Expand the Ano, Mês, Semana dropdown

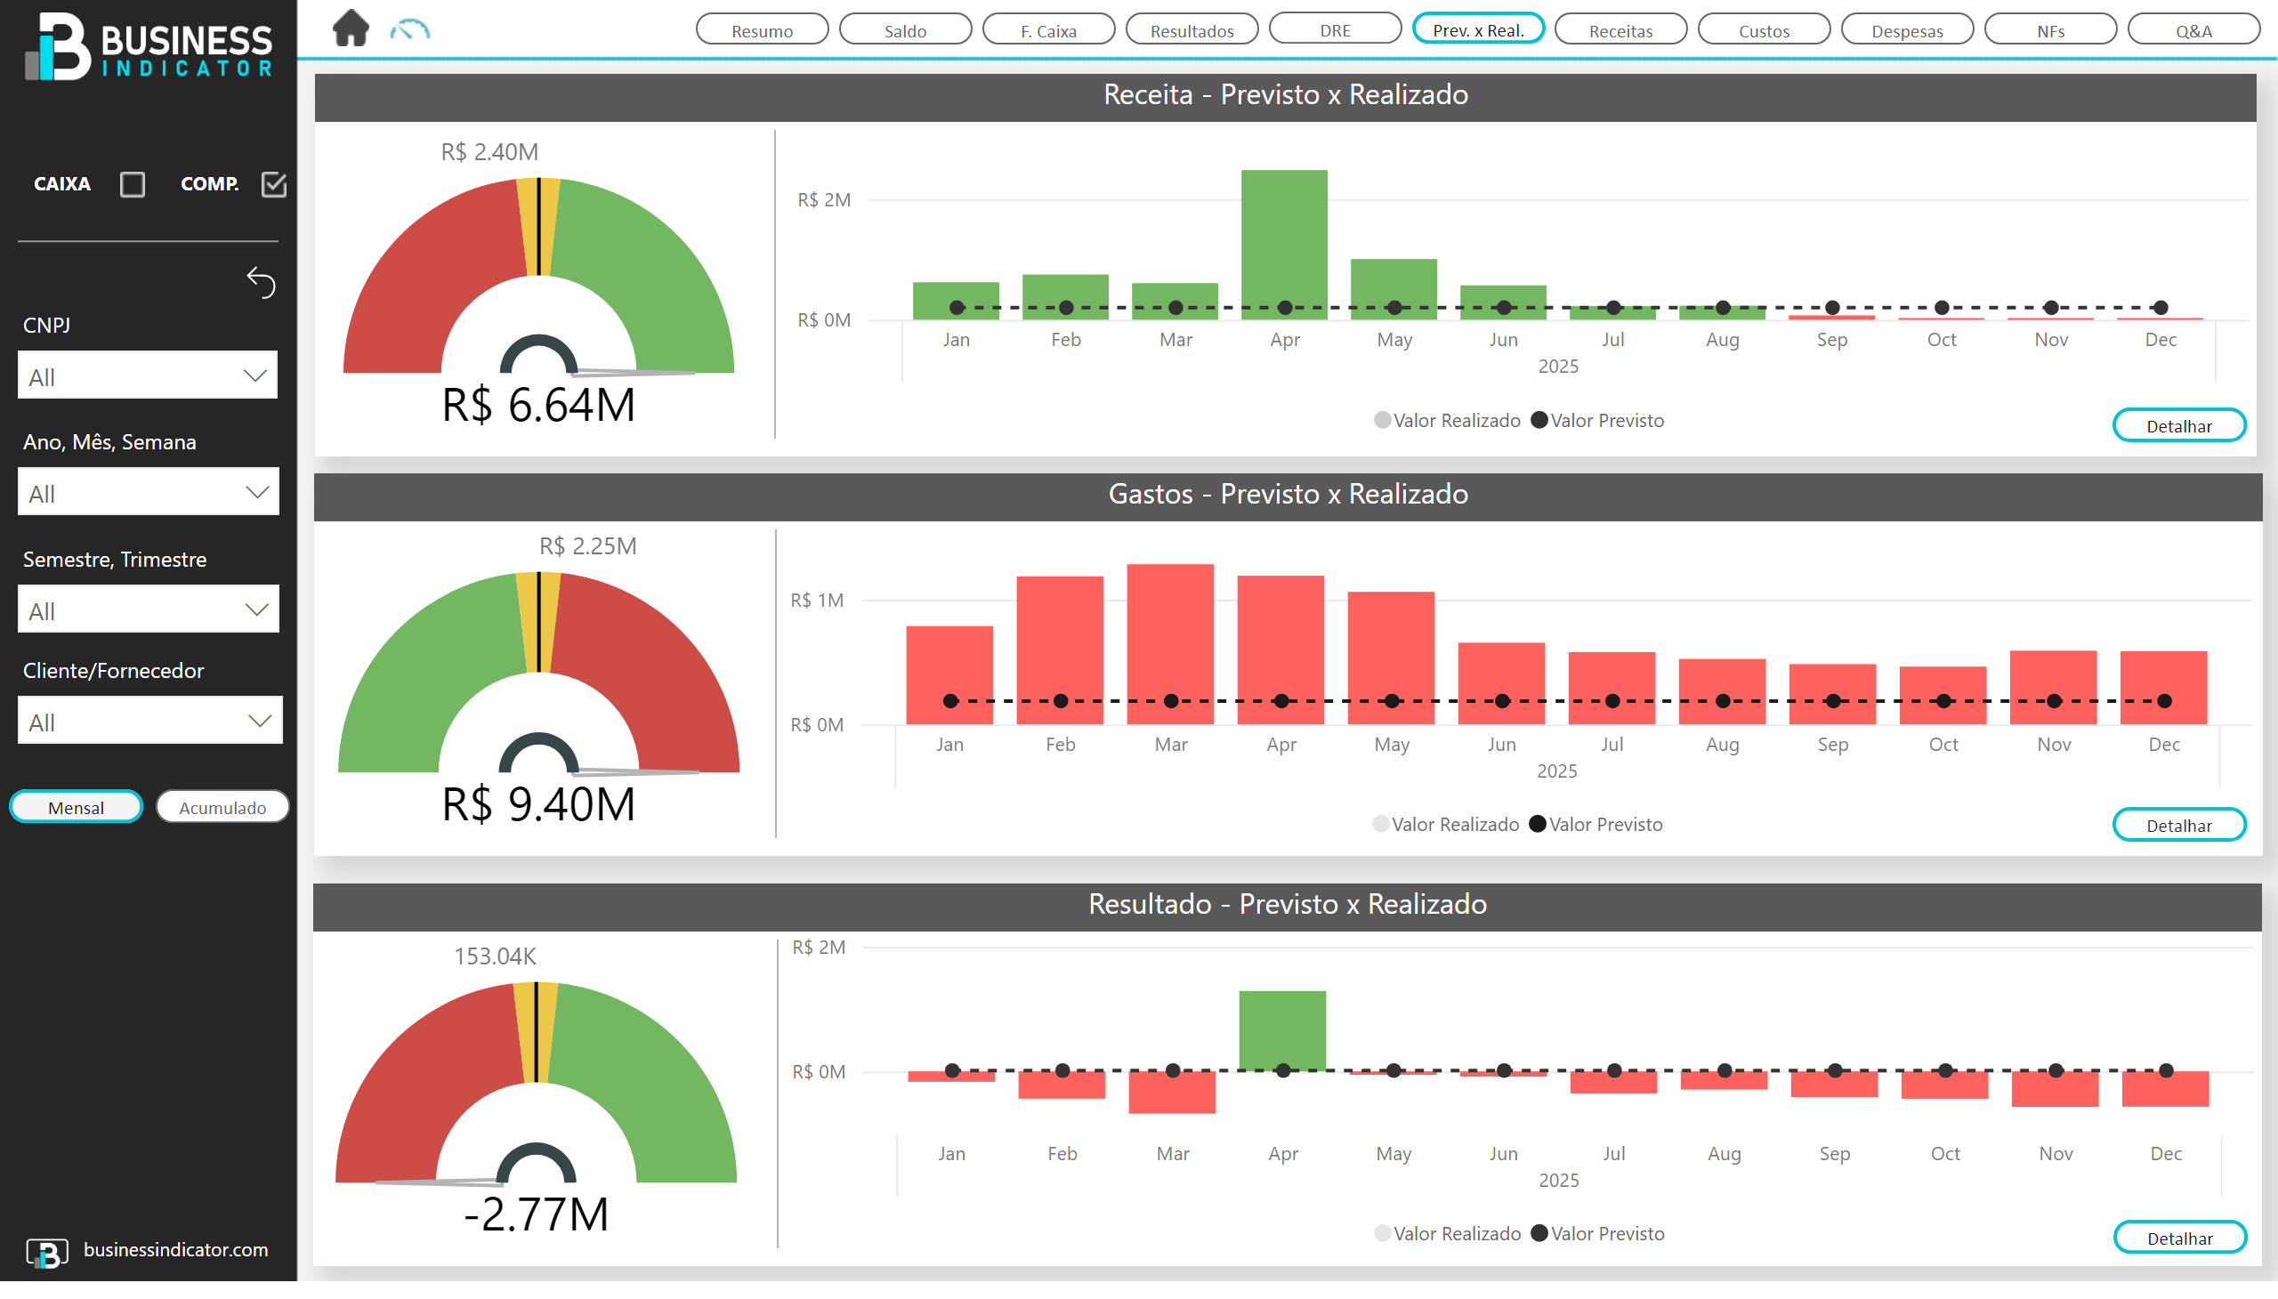pyautogui.click(x=148, y=493)
